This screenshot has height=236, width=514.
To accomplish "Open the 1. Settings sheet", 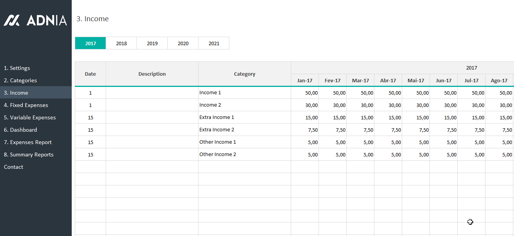I will (x=17, y=68).
